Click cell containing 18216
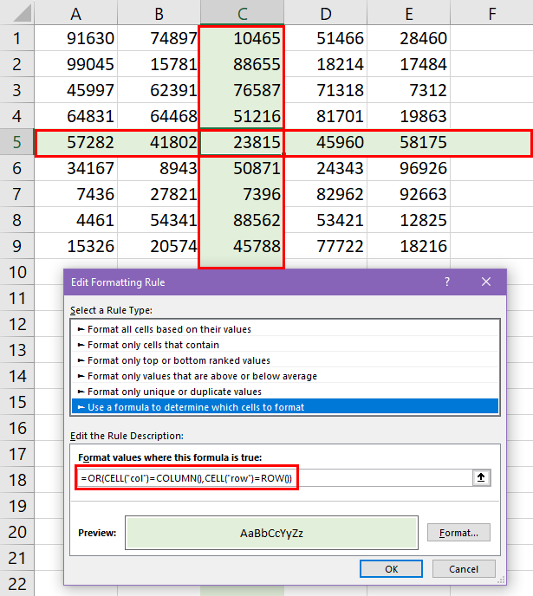 pos(409,246)
